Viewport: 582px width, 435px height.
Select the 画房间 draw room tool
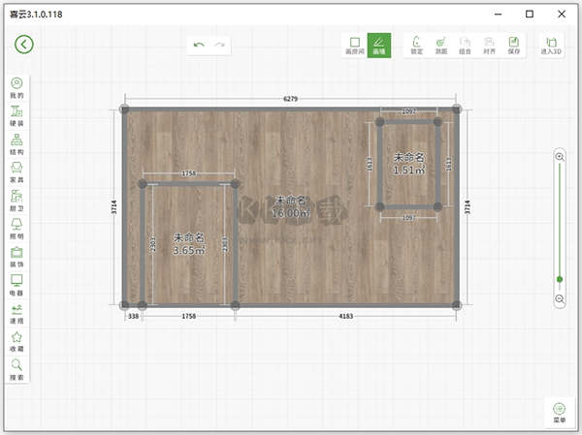(354, 46)
